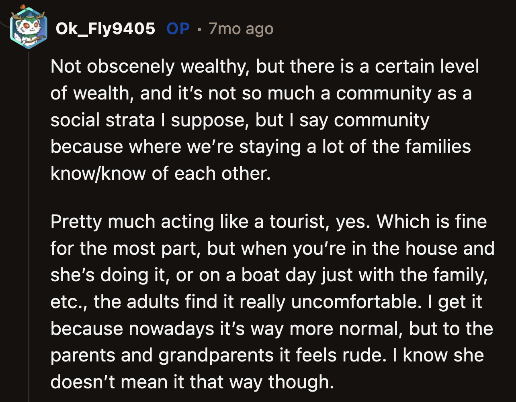Click the final line about not meaning it
The width and height of the screenshot is (516, 402).
pyautogui.click(x=191, y=382)
